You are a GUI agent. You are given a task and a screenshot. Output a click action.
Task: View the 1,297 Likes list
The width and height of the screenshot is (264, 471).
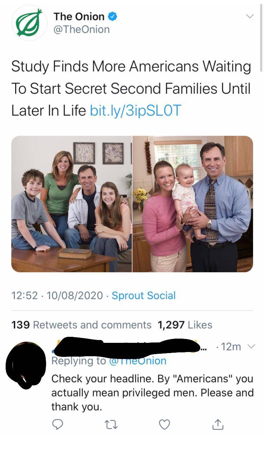185,325
